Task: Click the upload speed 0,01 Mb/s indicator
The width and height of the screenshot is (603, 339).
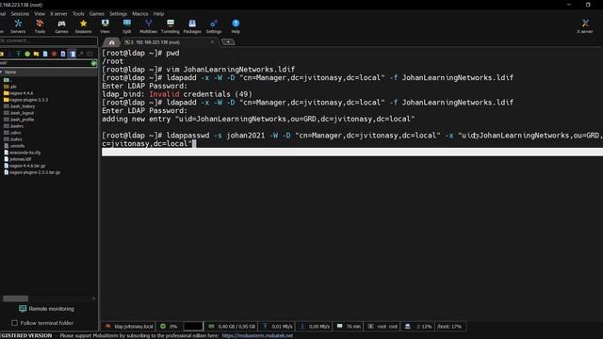Action: click(x=277, y=327)
